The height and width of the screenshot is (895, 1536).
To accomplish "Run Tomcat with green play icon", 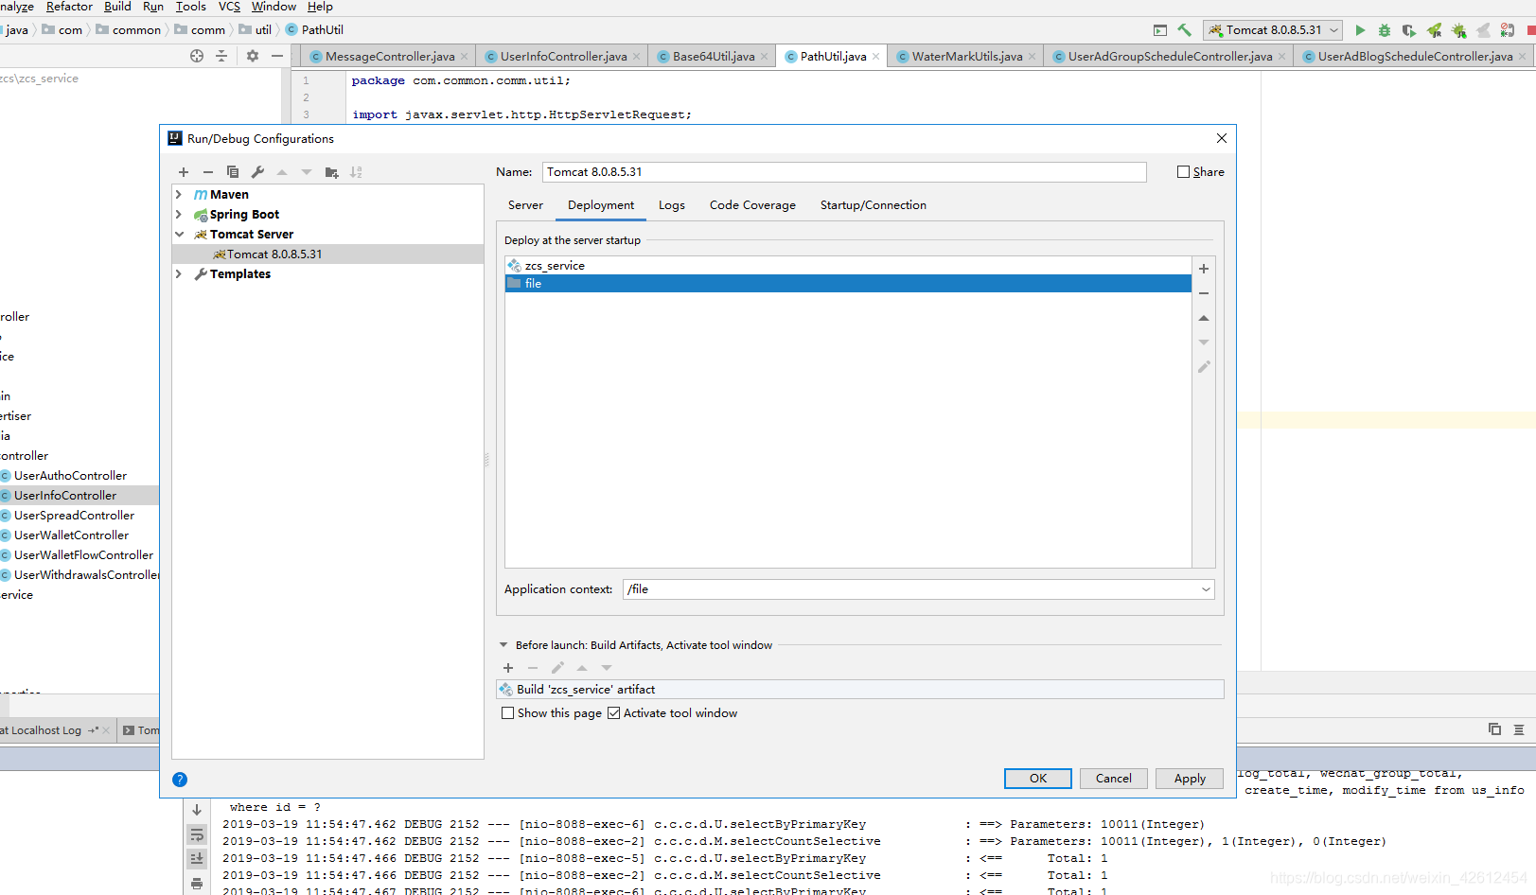I will point(1360,30).
